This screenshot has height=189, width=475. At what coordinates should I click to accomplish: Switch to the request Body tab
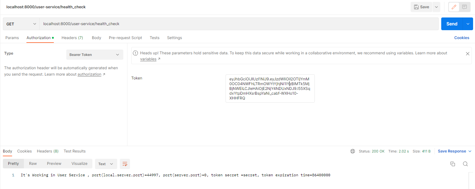pos(97,38)
